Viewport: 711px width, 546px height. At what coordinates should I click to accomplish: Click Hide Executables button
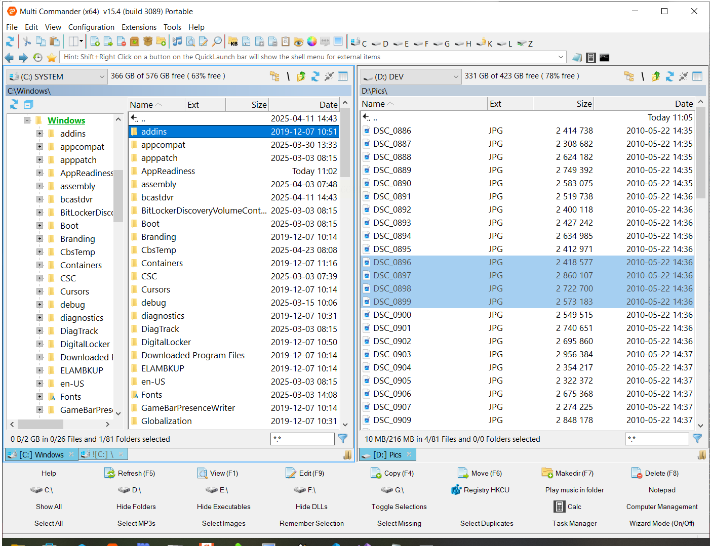(223, 507)
